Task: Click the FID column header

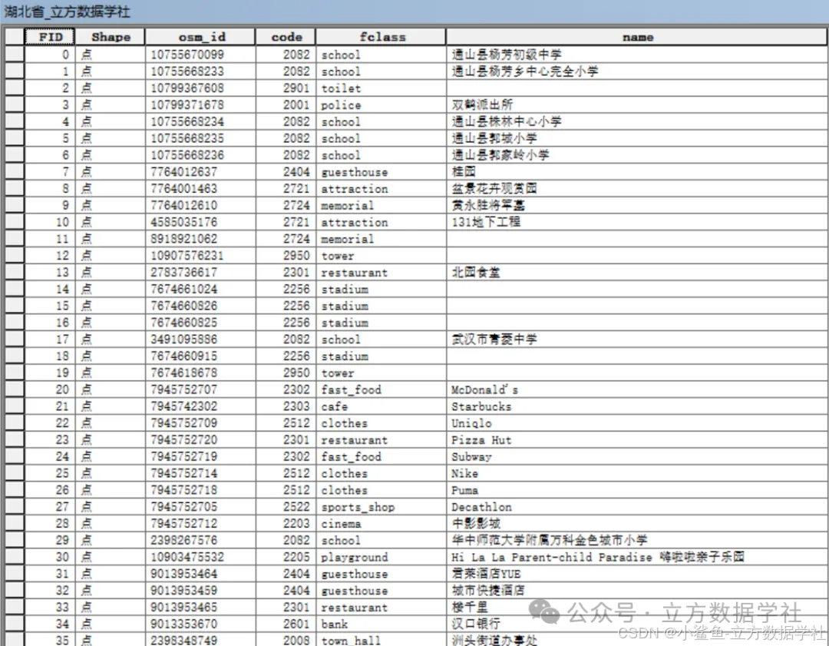Action: click(50, 37)
